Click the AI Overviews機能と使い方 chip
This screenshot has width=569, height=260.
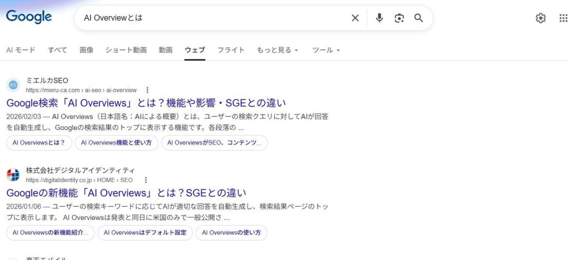tap(116, 143)
